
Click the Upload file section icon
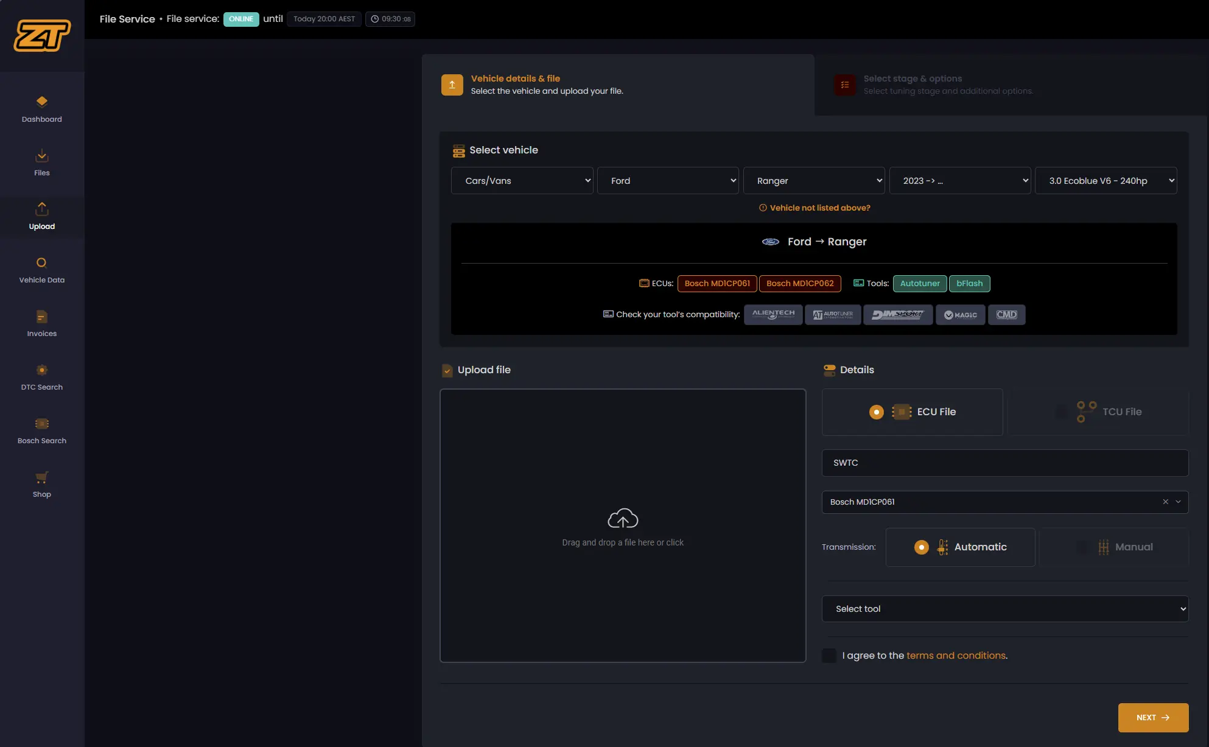pos(447,370)
